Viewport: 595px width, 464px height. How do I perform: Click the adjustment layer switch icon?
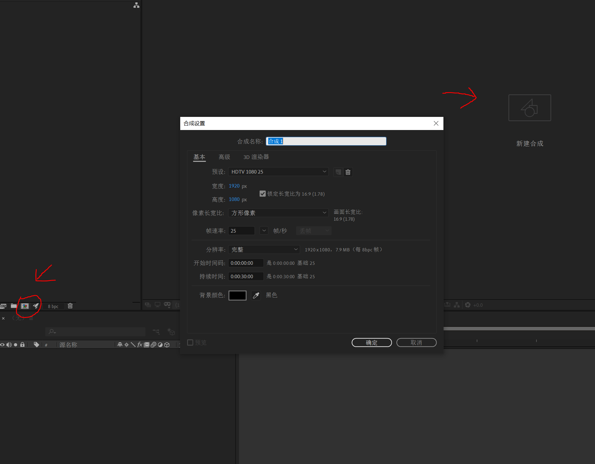160,345
